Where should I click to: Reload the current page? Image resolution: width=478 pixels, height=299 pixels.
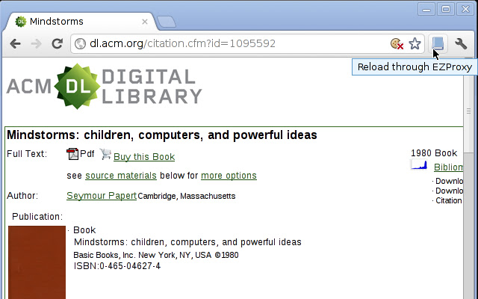click(56, 43)
